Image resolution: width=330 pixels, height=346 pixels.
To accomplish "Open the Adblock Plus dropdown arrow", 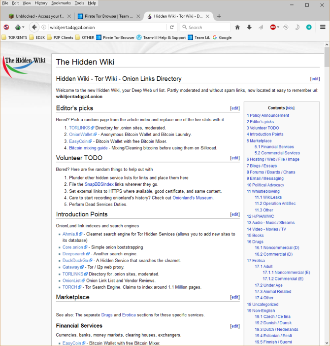I will [278, 27].
